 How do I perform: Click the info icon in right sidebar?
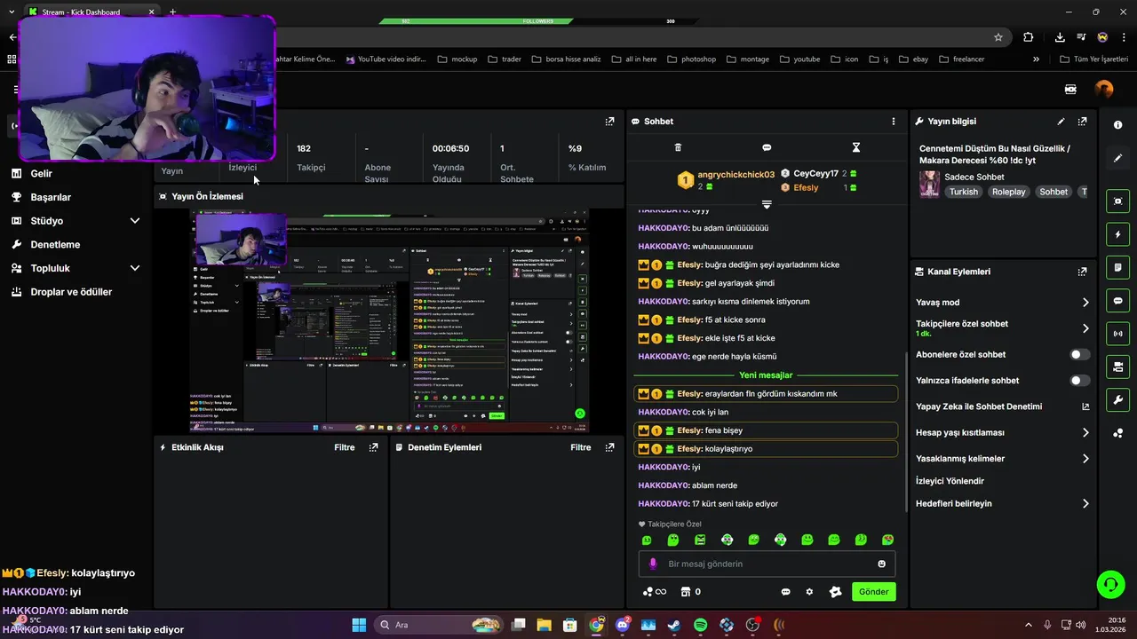coord(1117,125)
